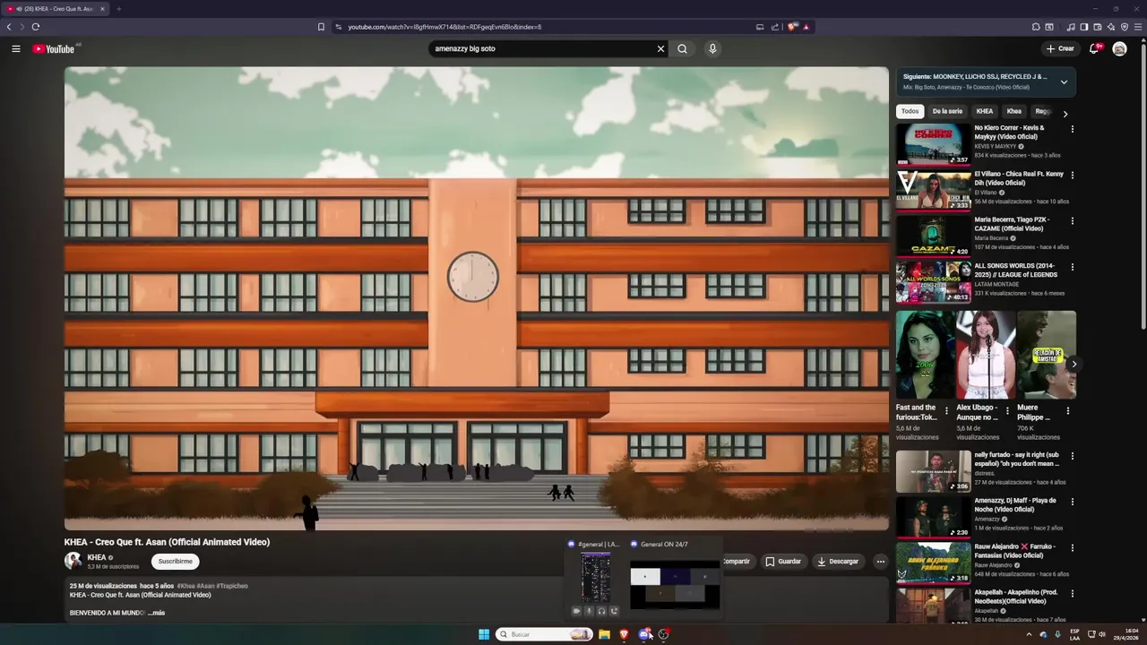This screenshot has width=1147, height=645.
Task: Open a new browser tab with plus
Action: (x=118, y=9)
